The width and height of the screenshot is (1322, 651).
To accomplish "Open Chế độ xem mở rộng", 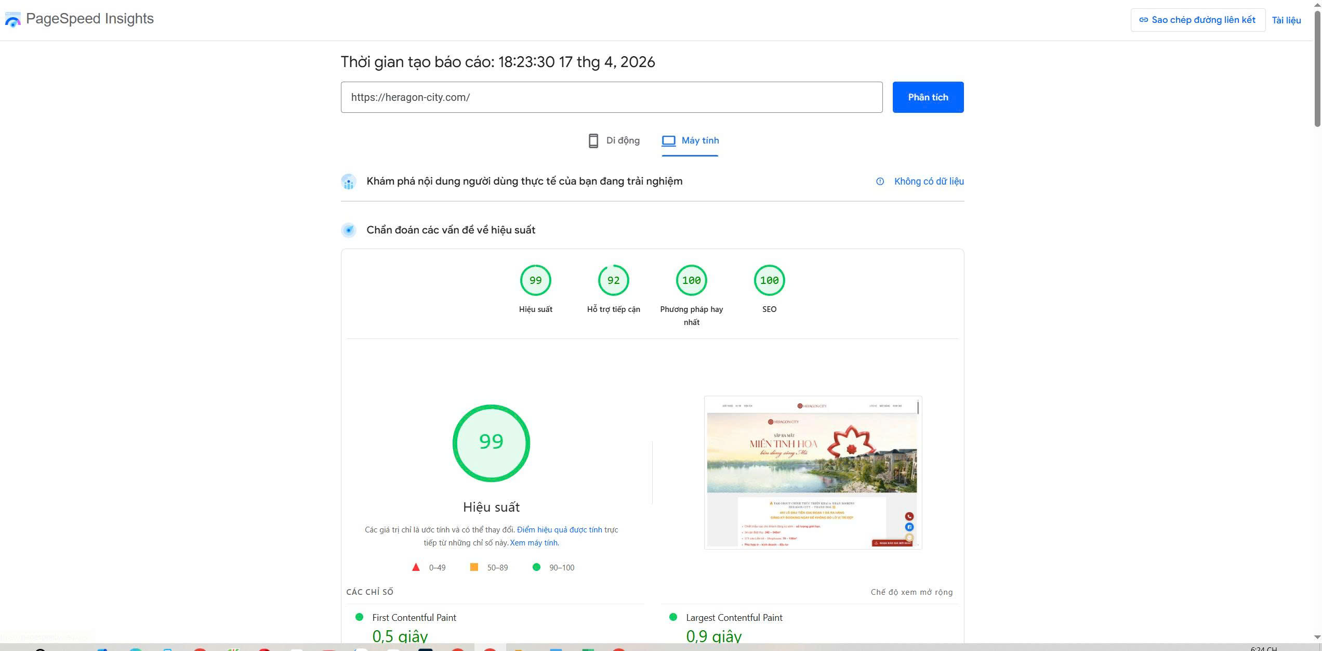I will 911,592.
